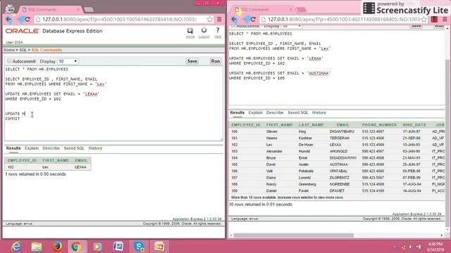The width and height of the screenshot is (451, 253).
Task: Open Describe tab in right window
Action: (275, 112)
